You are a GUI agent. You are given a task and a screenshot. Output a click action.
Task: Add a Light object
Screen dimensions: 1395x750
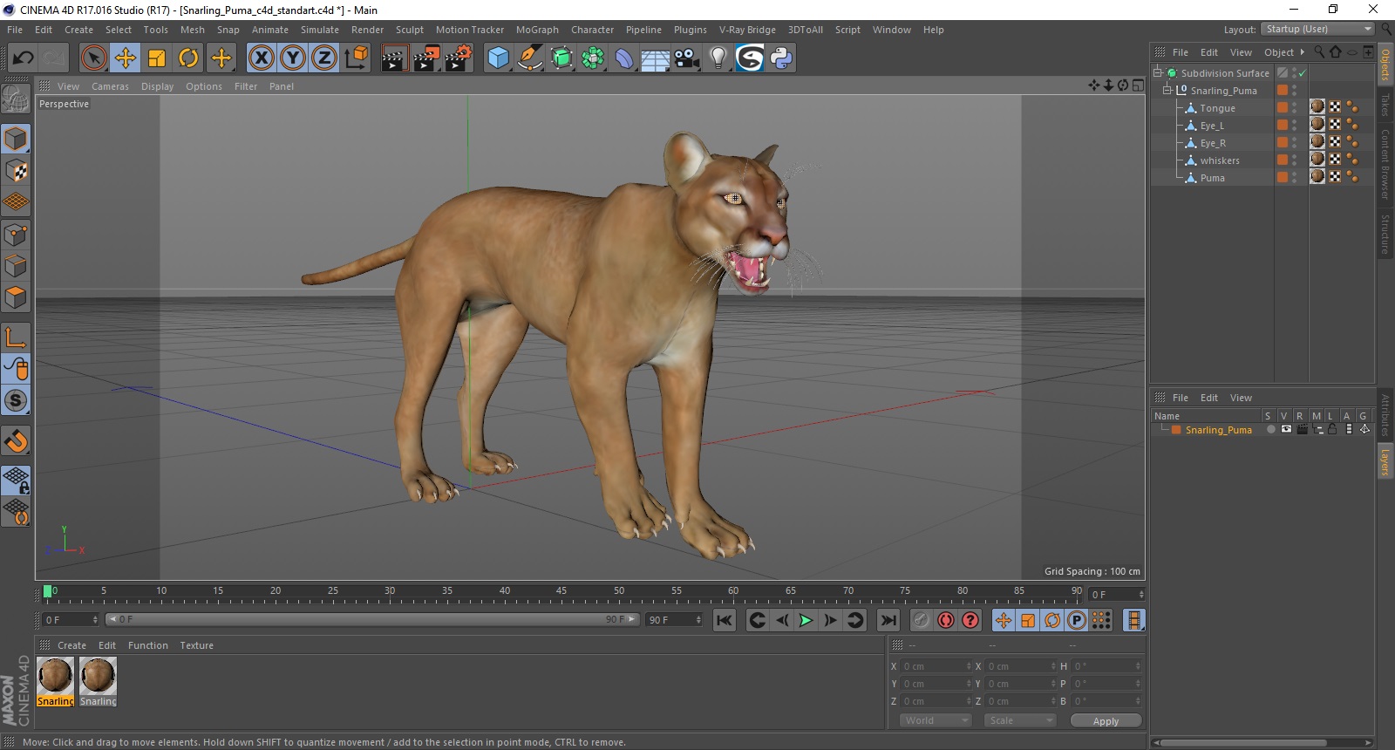(x=718, y=58)
